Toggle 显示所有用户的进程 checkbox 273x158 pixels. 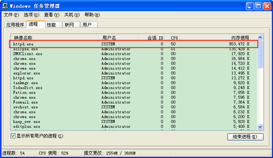tap(13, 136)
